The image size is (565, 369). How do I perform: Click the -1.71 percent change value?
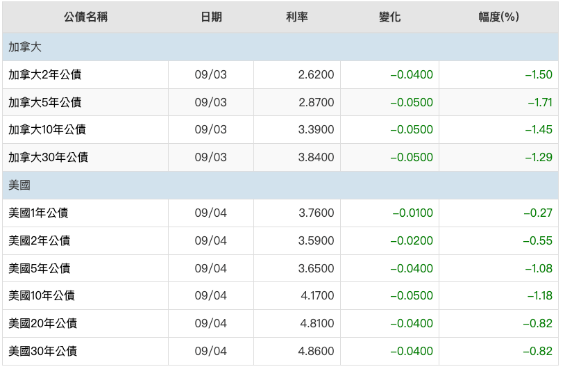click(x=539, y=102)
